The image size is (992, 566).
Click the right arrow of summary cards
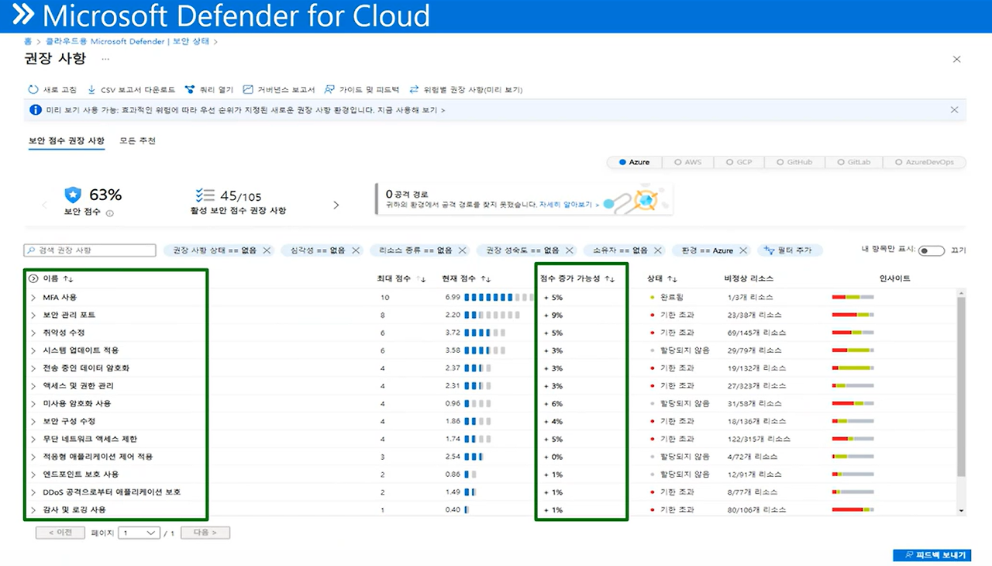click(336, 205)
